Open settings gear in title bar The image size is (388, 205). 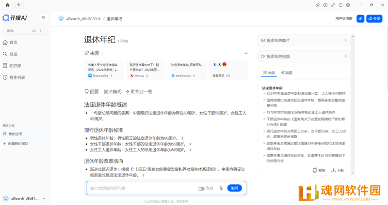pyautogui.click(x=348, y=5)
